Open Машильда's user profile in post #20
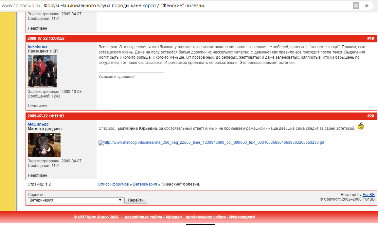Screen dimensions: 378x225 [x=38, y=124]
